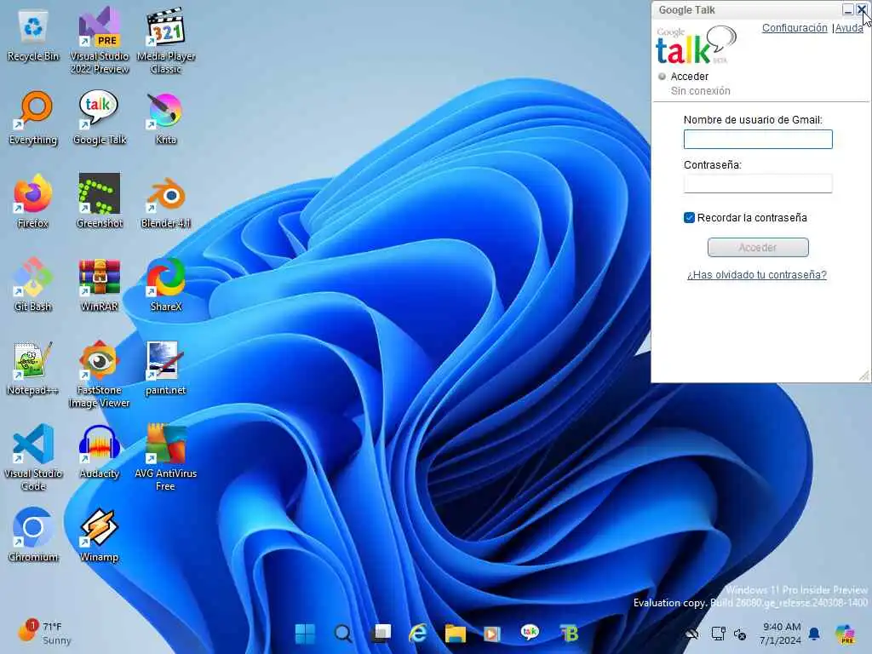Select the Visual Studio 2022 Preview icon
Image resolution: width=872 pixels, height=654 pixels.
(100, 40)
